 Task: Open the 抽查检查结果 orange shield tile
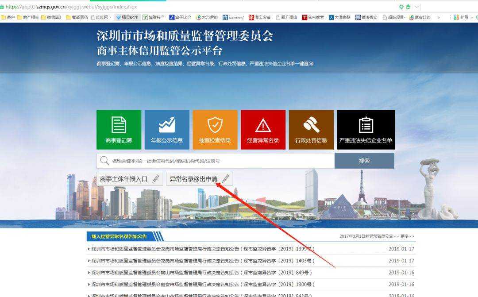[215, 130]
